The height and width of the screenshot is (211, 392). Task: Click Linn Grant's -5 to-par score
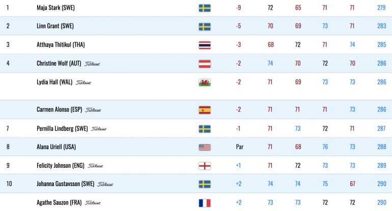(x=238, y=26)
